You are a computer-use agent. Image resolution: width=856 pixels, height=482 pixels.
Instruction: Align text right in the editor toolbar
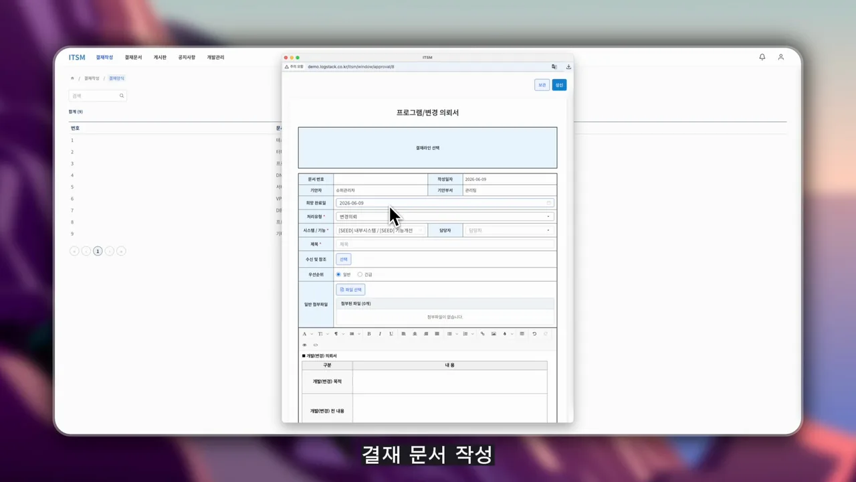[426, 333]
